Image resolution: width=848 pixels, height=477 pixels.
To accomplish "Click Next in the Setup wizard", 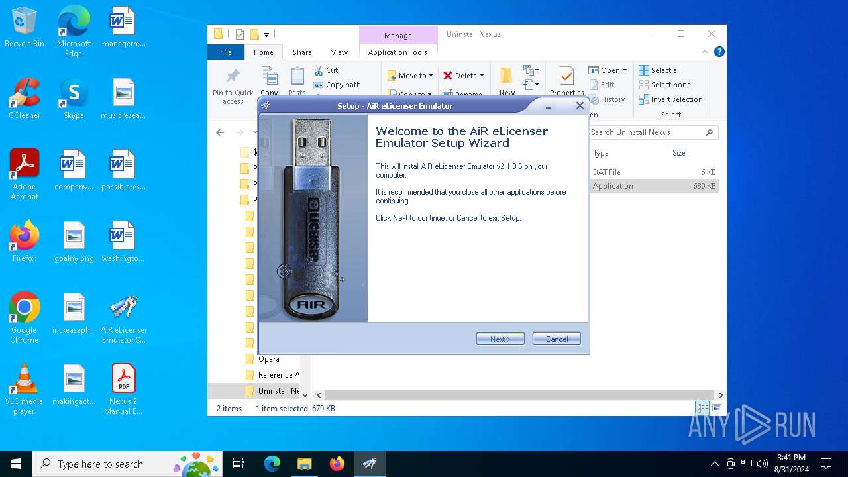I will (x=500, y=339).
